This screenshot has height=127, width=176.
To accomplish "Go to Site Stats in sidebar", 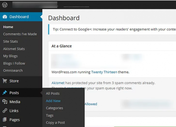I will click(10, 41).
